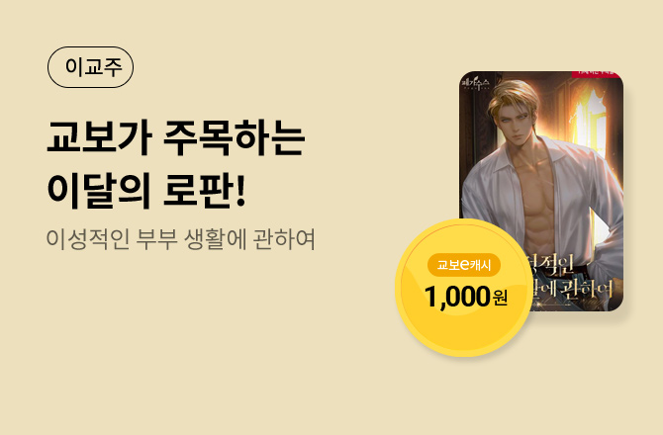
Task: Click the orange 교보e캐시 label
Action: (464, 265)
